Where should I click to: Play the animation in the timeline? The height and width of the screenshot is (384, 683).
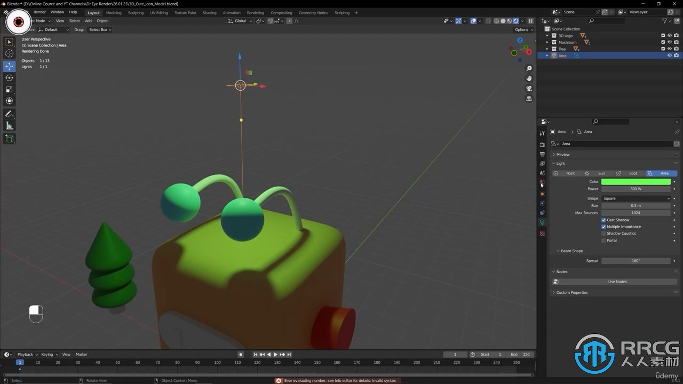click(x=275, y=355)
